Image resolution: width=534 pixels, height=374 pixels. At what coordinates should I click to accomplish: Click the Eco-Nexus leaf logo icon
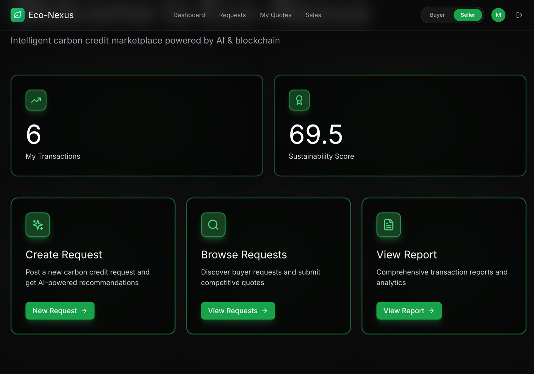[18, 15]
